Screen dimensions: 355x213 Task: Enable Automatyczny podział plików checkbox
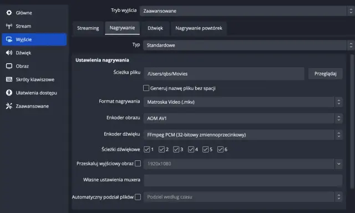pos(138,197)
